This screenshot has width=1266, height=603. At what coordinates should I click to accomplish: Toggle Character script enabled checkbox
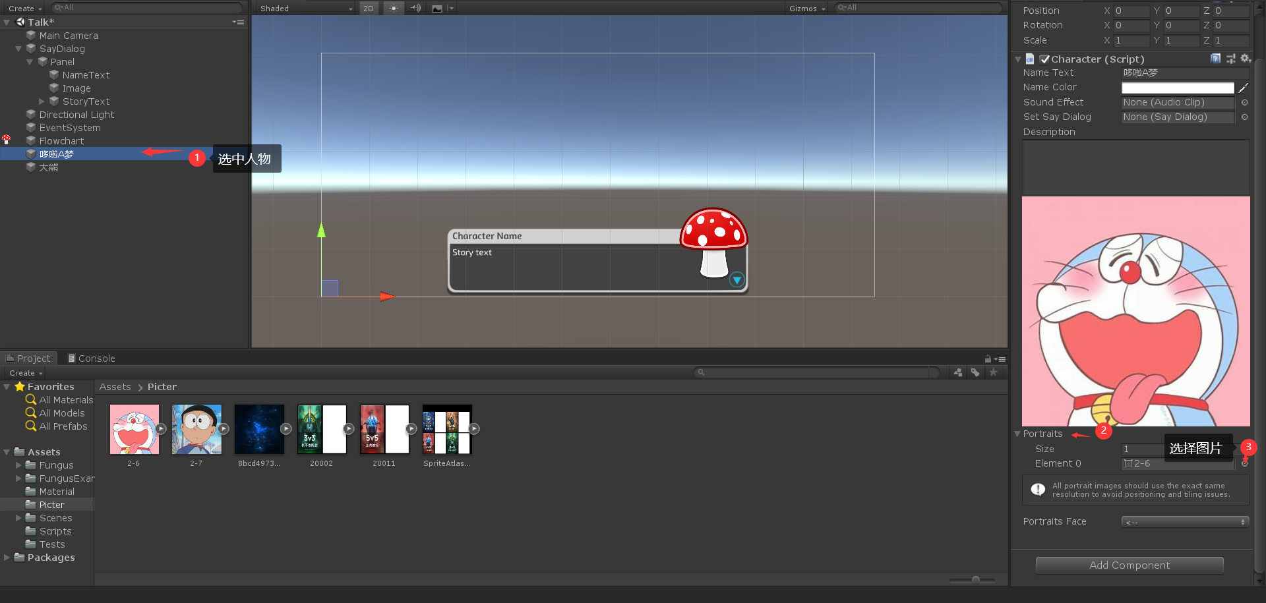[x=1044, y=59]
